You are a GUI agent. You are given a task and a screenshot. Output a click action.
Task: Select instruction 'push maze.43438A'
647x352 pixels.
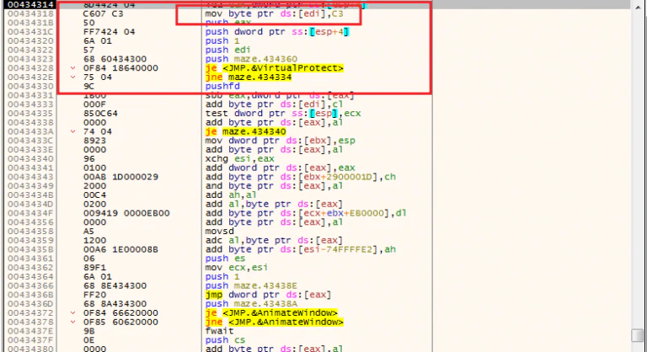[x=251, y=304]
